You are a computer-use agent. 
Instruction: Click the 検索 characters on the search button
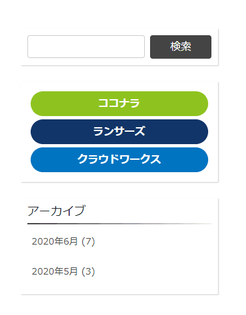tap(181, 47)
